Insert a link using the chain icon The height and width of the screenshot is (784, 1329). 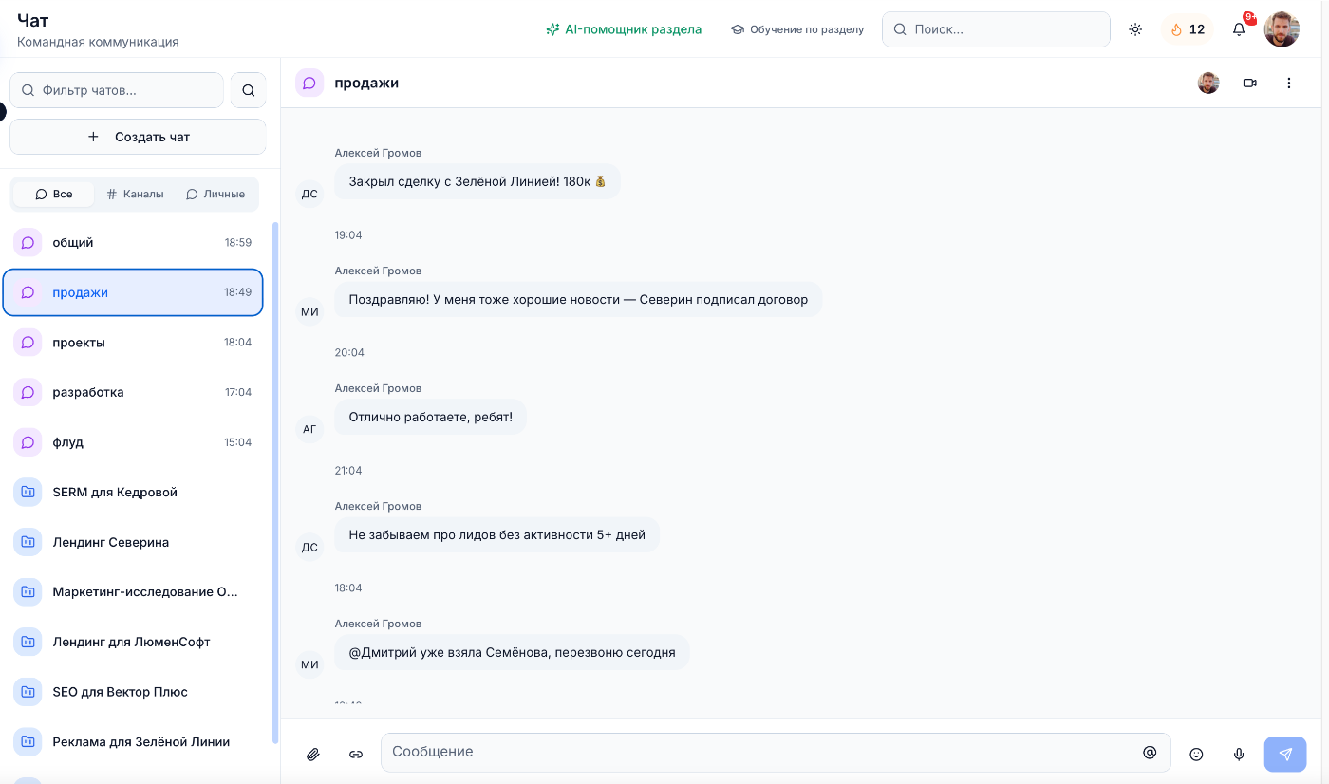pos(356,755)
